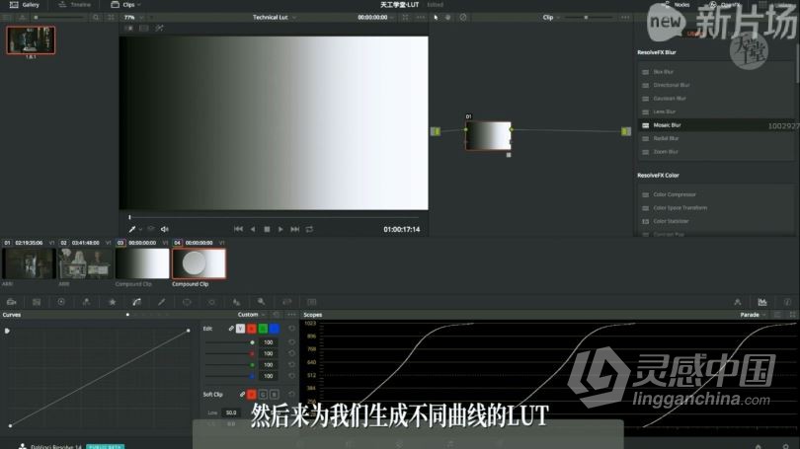Viewport: 800px width, 449px height.
Task: Click the viewer eyedropper picker tool
Action: pyautogui.click(x=132, y=229)
